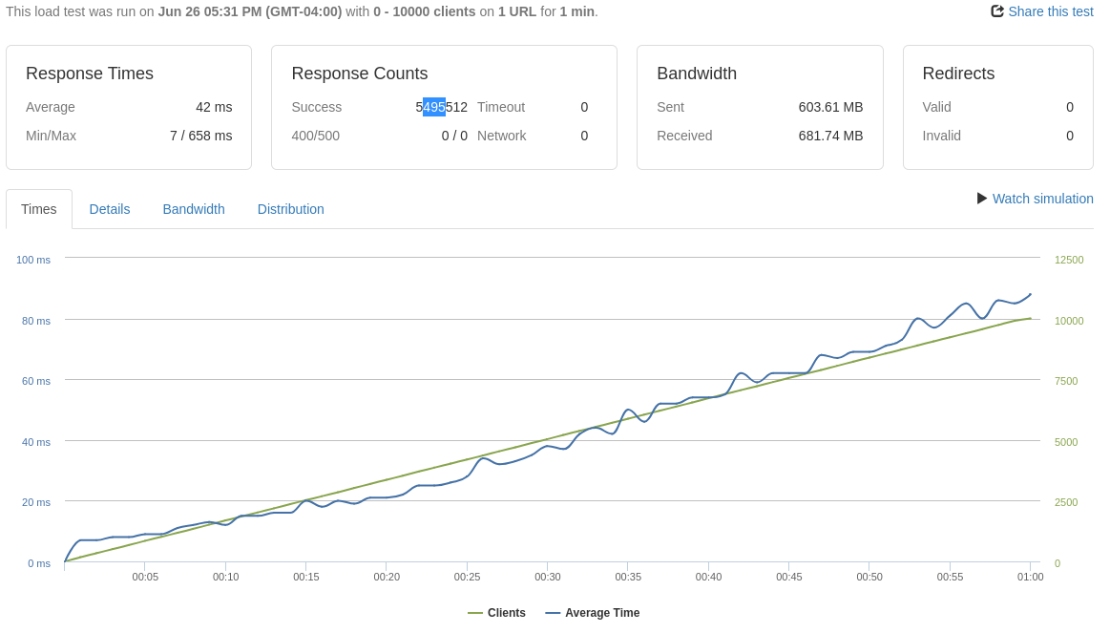Image resolution: width=1110 pixels, height=633 pixels.
Task: Click the 00:30 mark on time axis
Action: click(x=548, y=577)
